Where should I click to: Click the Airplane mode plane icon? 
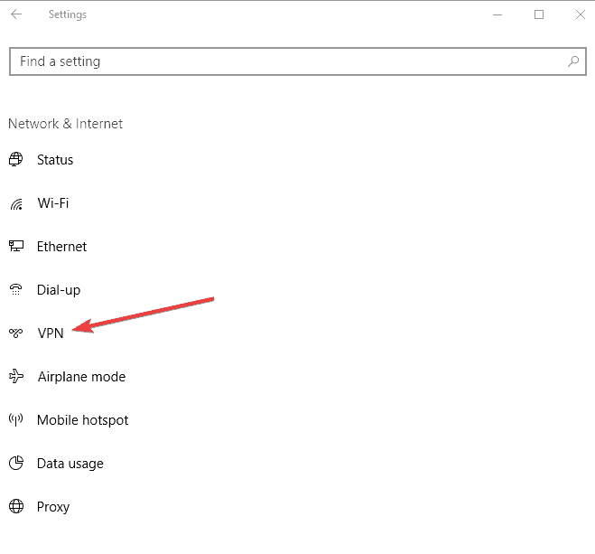16,376
